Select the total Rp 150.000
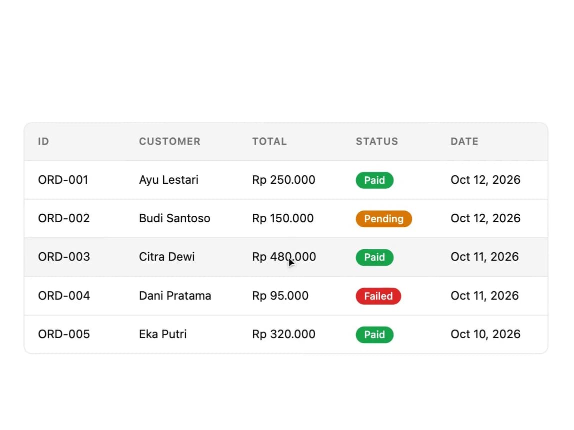Viewport: 574px width, 430px height. coord(282,218)
